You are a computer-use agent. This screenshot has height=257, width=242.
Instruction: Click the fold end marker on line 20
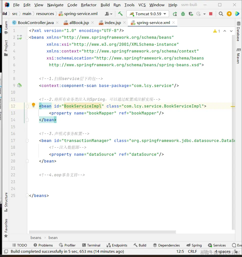[x=27, y=161]
